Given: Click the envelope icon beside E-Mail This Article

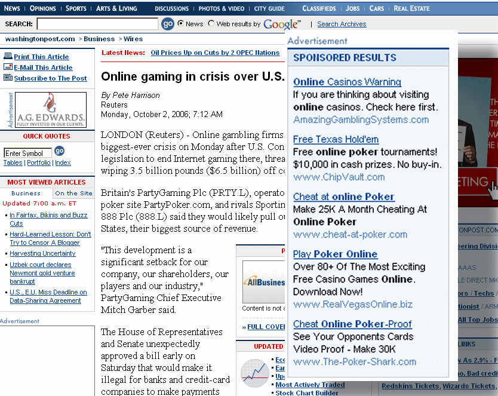Looking at the screenshot, I should [8, 67].
